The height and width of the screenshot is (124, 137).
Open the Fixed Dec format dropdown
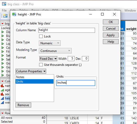[x=48, y=58]
